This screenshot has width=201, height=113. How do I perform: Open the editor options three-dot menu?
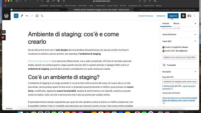(x=194, y=16)
